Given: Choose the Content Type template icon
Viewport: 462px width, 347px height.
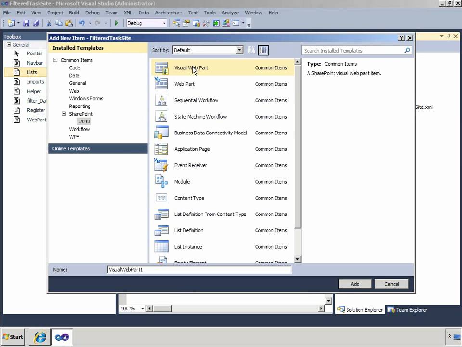Looking at the screenshot, I should [162, 198].
